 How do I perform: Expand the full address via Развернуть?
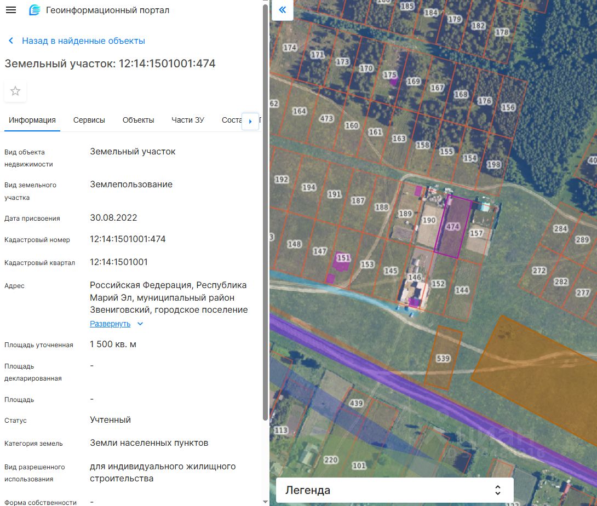[x=110, y=324]
